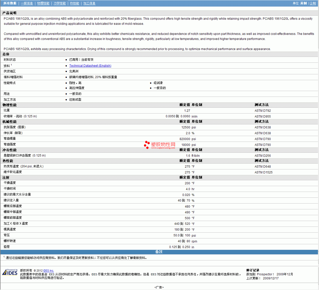Select the 背压 row label

click(x=7, y=235)
